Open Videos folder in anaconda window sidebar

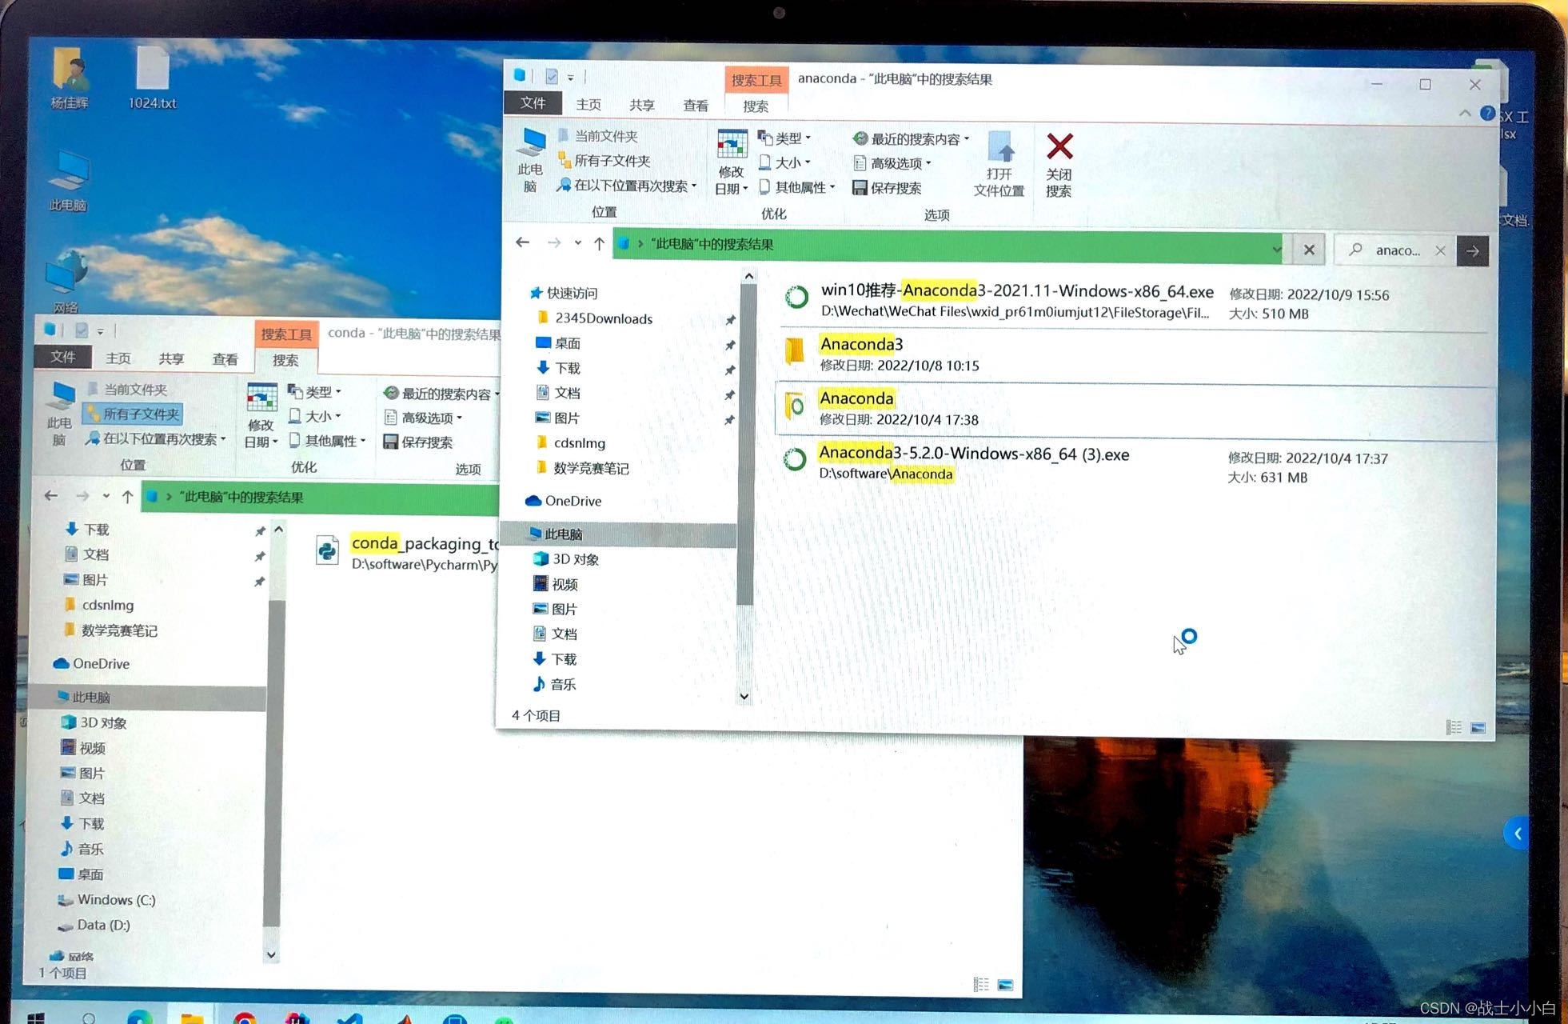(x=557, y=584)
